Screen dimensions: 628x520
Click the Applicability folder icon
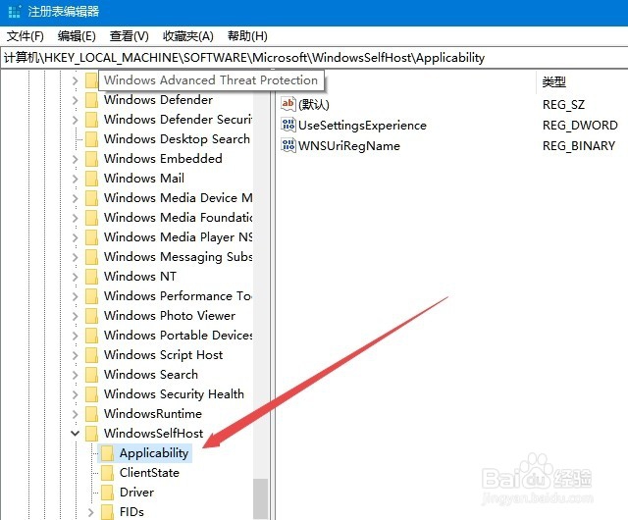[107, 453]
